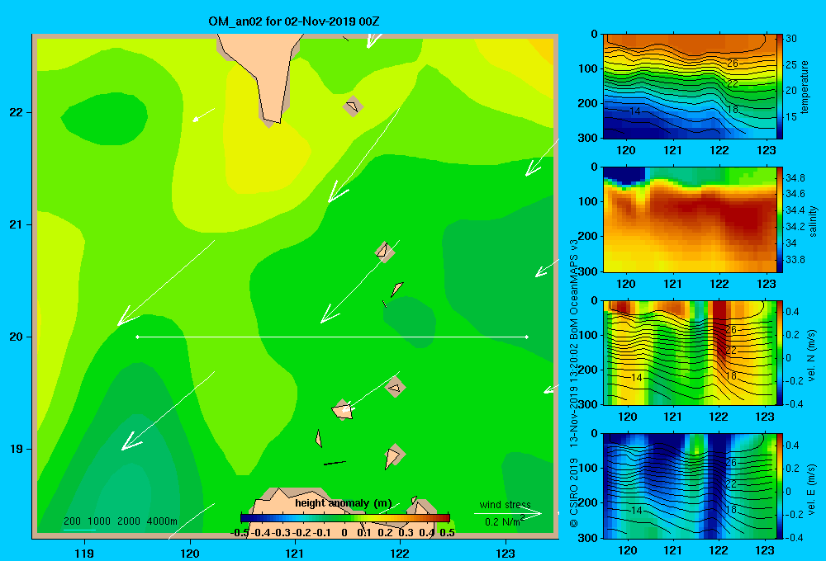Click latitude label 20 on main map
This screenshot has width=826, height=561.
click(x=17, y=337)
